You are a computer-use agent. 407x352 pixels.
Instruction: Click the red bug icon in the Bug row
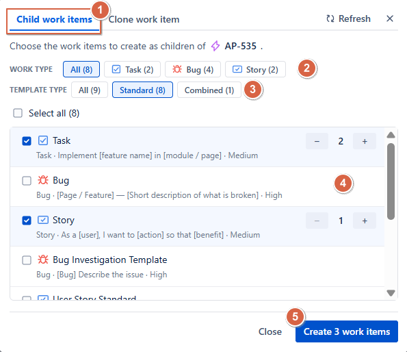tap(43, 180)
